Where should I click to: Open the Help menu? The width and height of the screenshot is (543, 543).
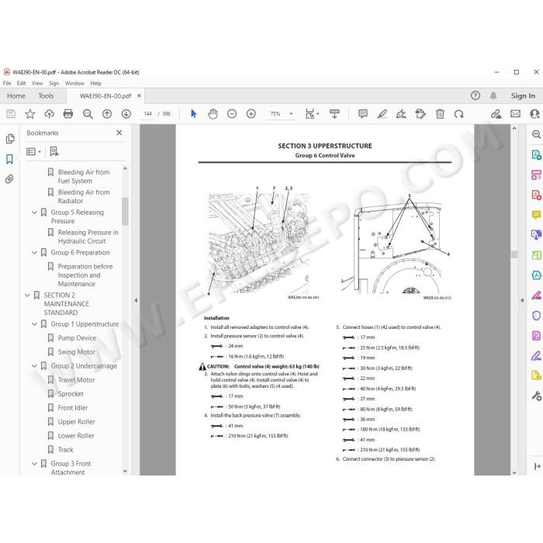click(95, 83)
